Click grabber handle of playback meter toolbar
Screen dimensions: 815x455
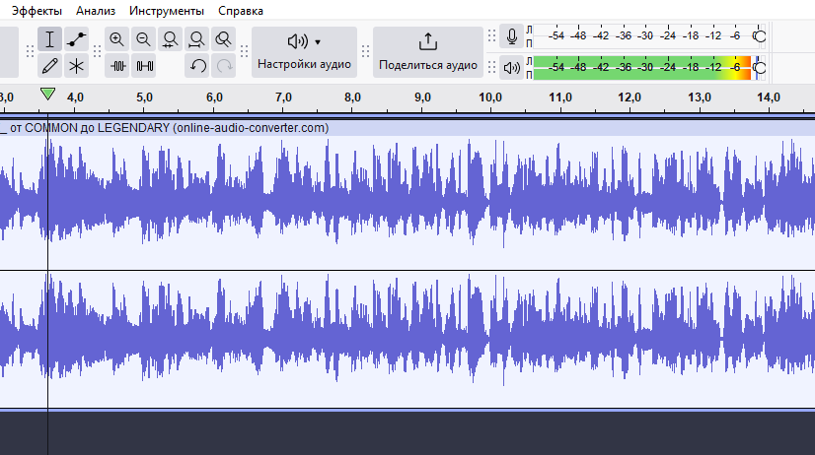point(491,67)
